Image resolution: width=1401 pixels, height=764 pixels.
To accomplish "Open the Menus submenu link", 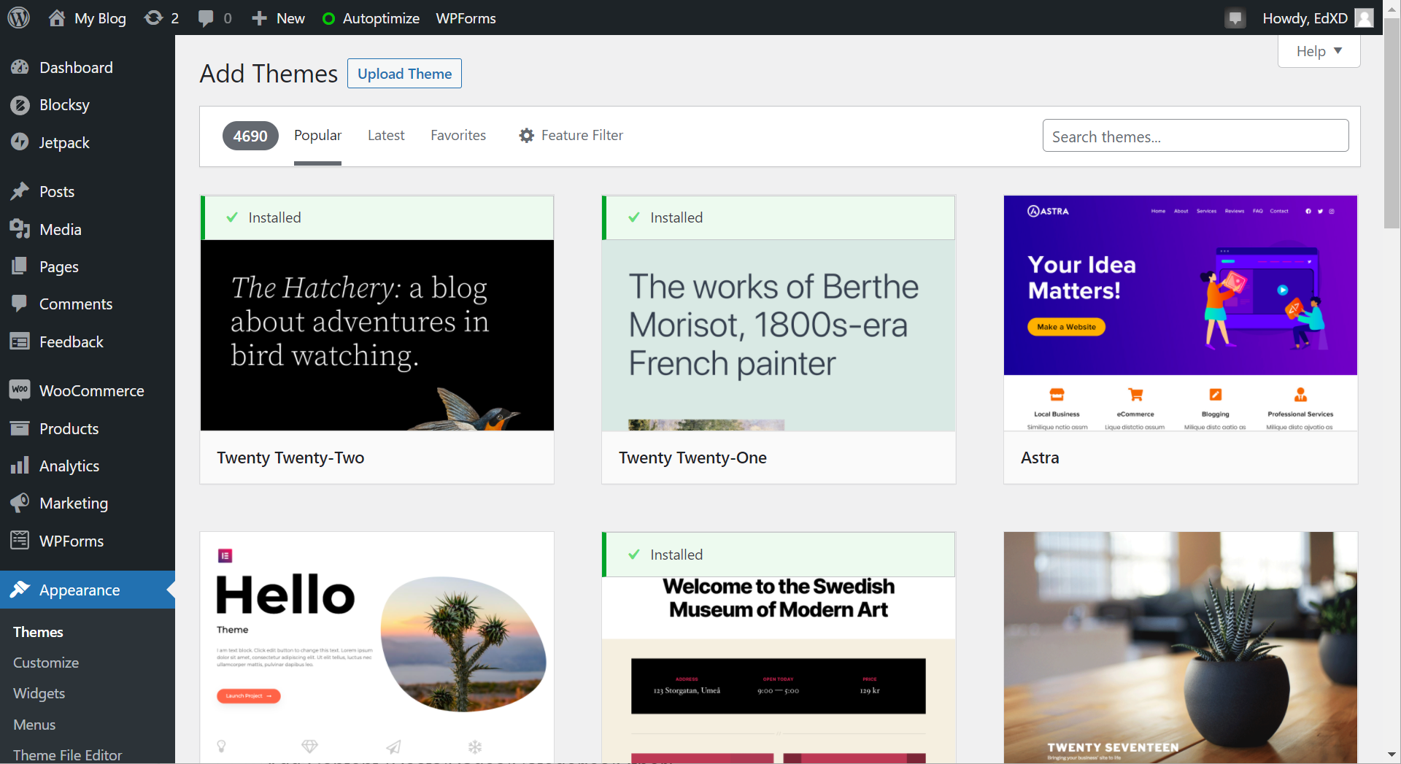I will [x=34, y=725].
